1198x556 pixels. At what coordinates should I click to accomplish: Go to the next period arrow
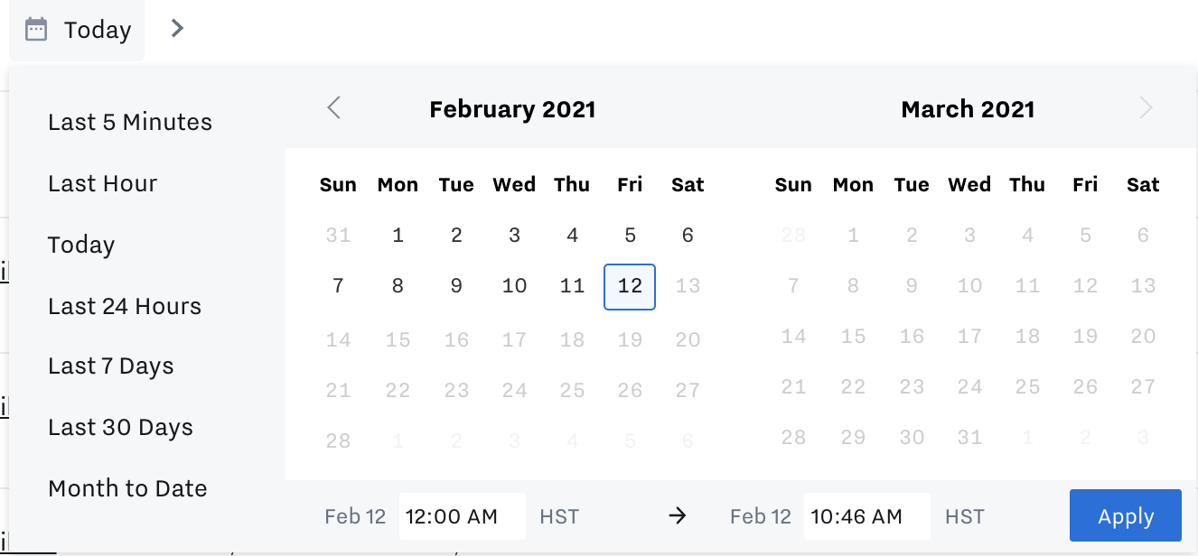pos(177,29)
